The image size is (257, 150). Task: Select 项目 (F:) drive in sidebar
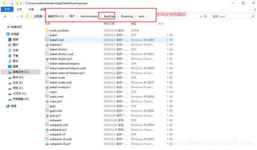[x=16, y=88]
